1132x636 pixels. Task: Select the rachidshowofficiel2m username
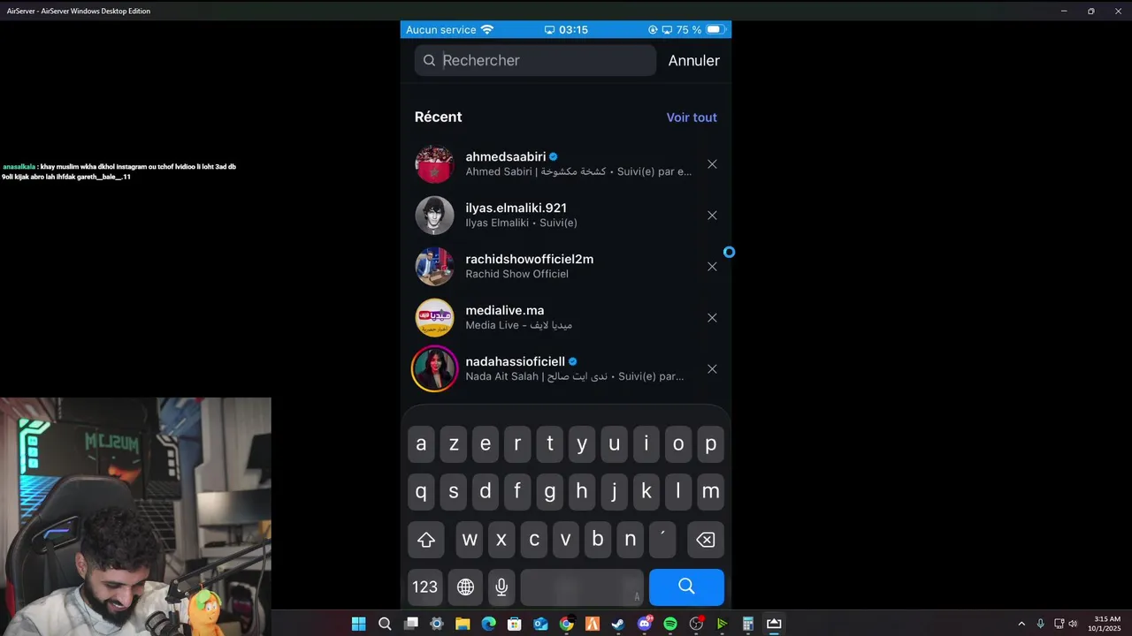(x=529, y=259)
